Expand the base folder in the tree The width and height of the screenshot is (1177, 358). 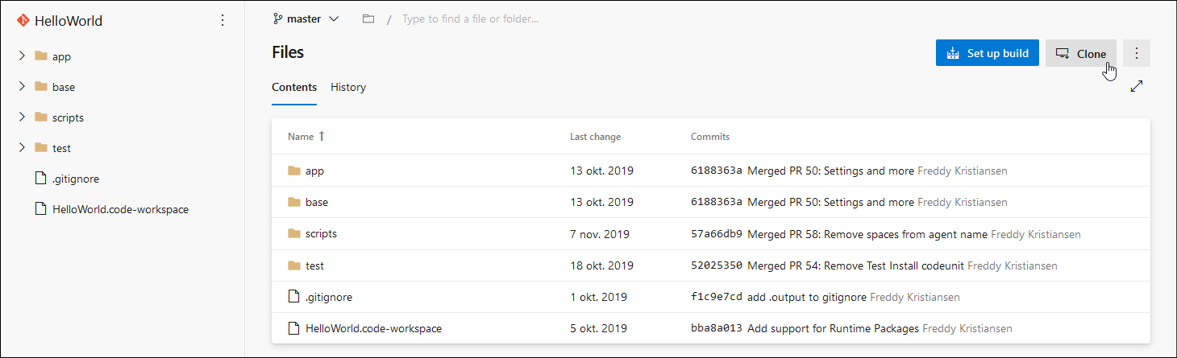click(23, 87)
